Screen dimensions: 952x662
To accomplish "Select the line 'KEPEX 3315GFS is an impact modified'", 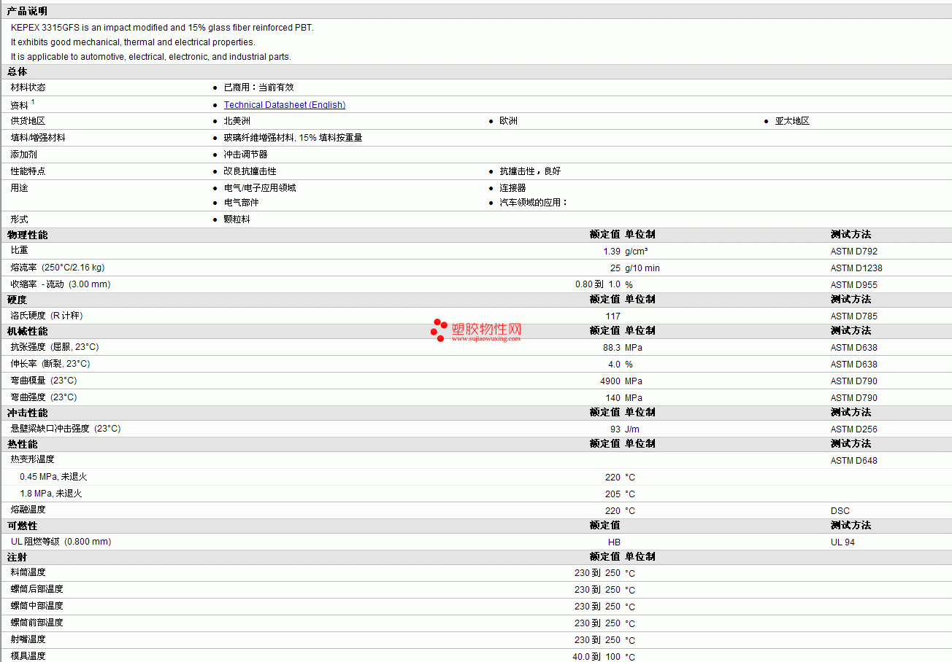I will 162,28.
